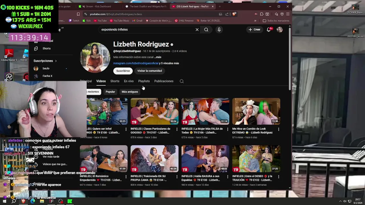Click the YouTube search magnifier button

pyautogui.click(x=206, y=30)
